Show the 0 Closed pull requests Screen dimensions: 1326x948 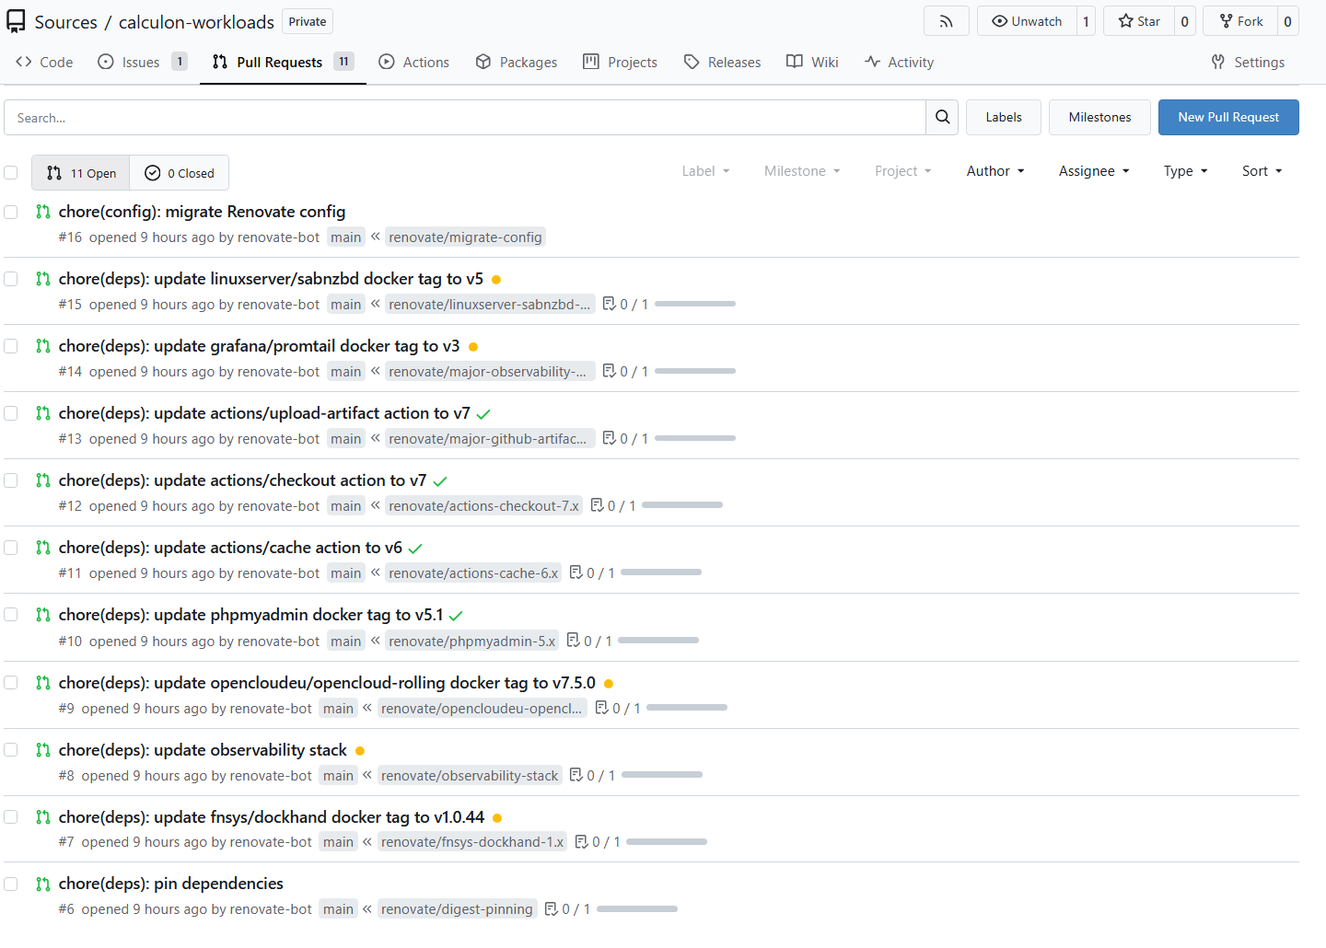(x=180, y=173)
